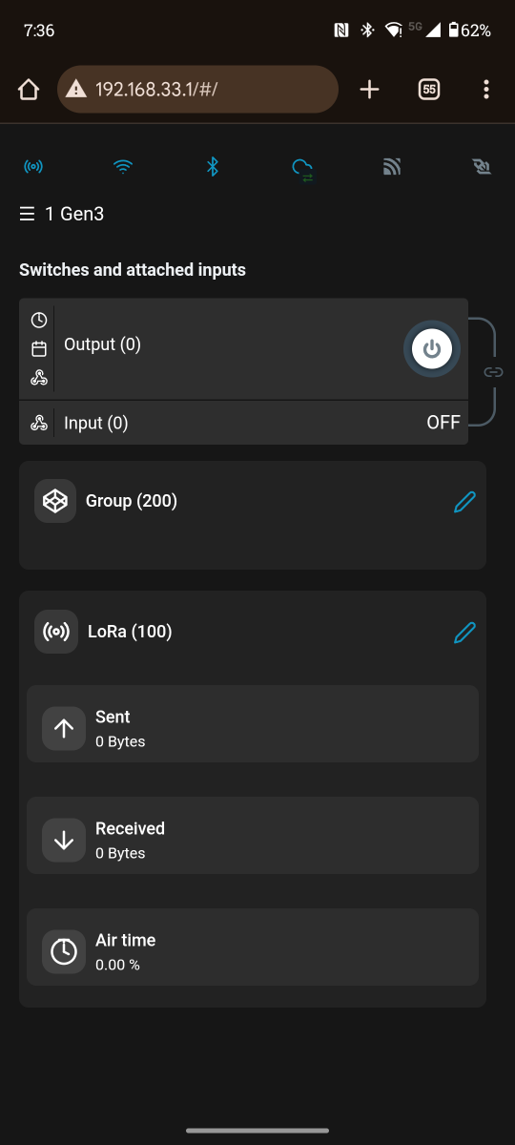This screenshot has height=1145, width=515.
Task: Open the Input (0) row
Action: tap(243, 423)
